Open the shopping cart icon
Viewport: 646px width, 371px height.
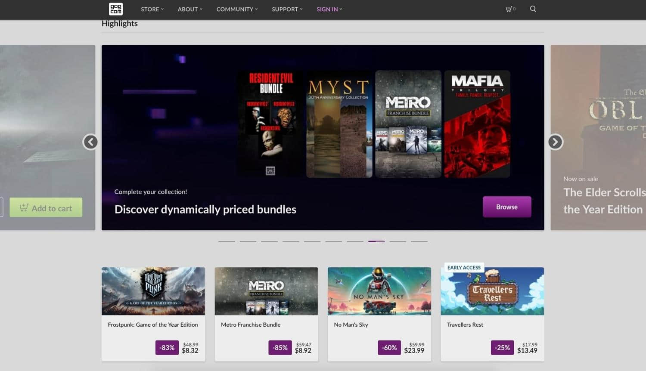pos(509,9)
